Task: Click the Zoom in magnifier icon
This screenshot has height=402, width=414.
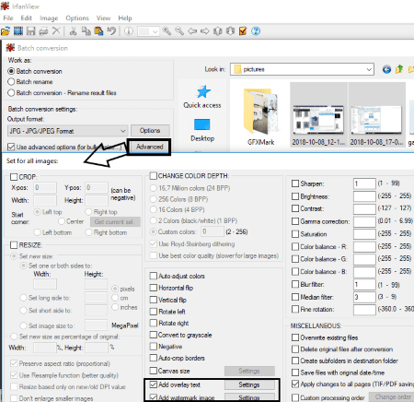Action: point(167,31)
